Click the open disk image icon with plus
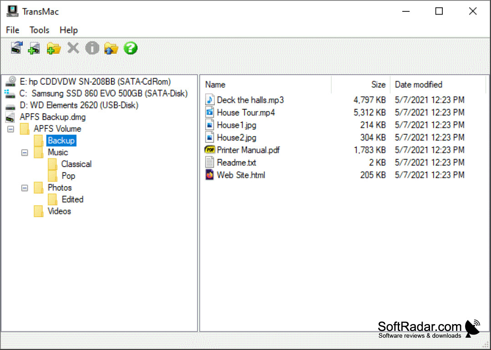The height and width of the screenshot is (350, 491). coord(34,48)
